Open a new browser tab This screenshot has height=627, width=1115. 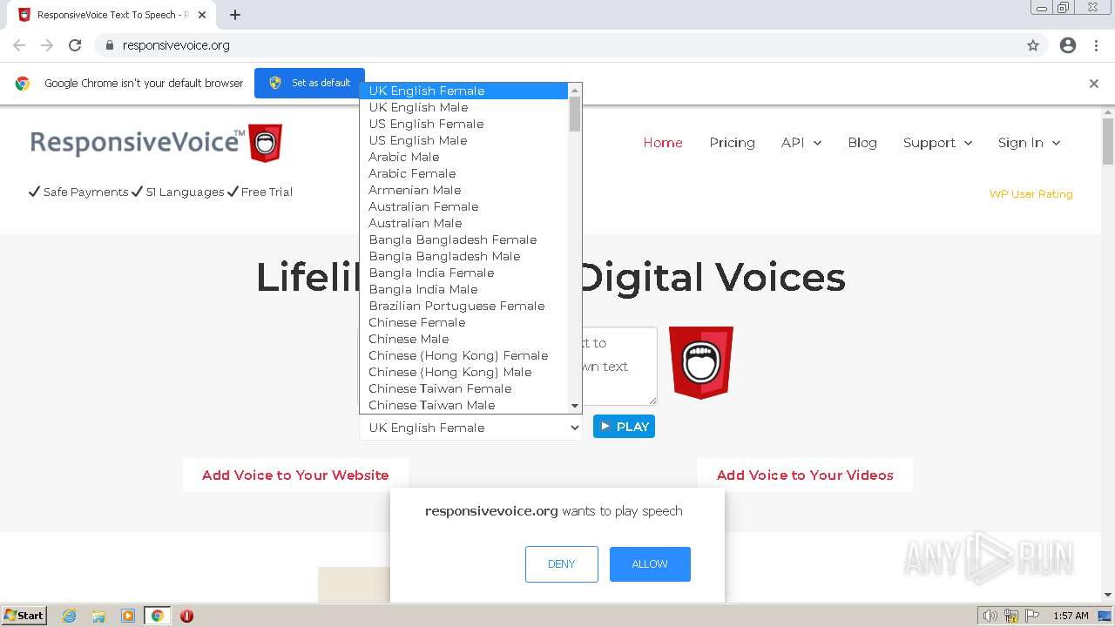click(235, 15)
